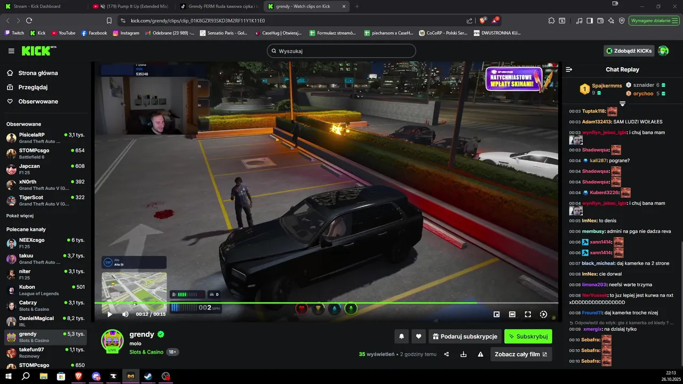Open the PisicelaRP channel
Image resolution: width=683 pixels, height=384 pixels.
[45, 138]
